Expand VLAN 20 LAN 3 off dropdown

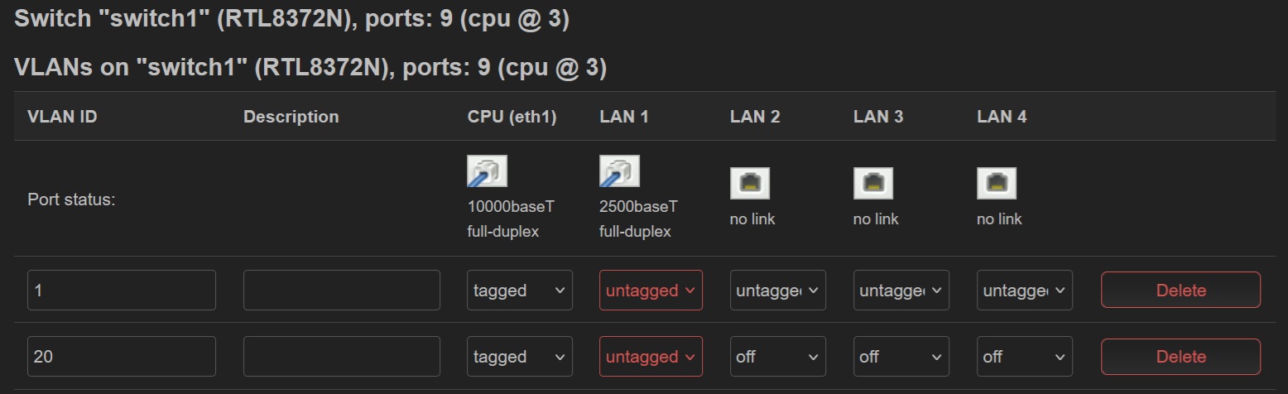[x=901, y=357]
